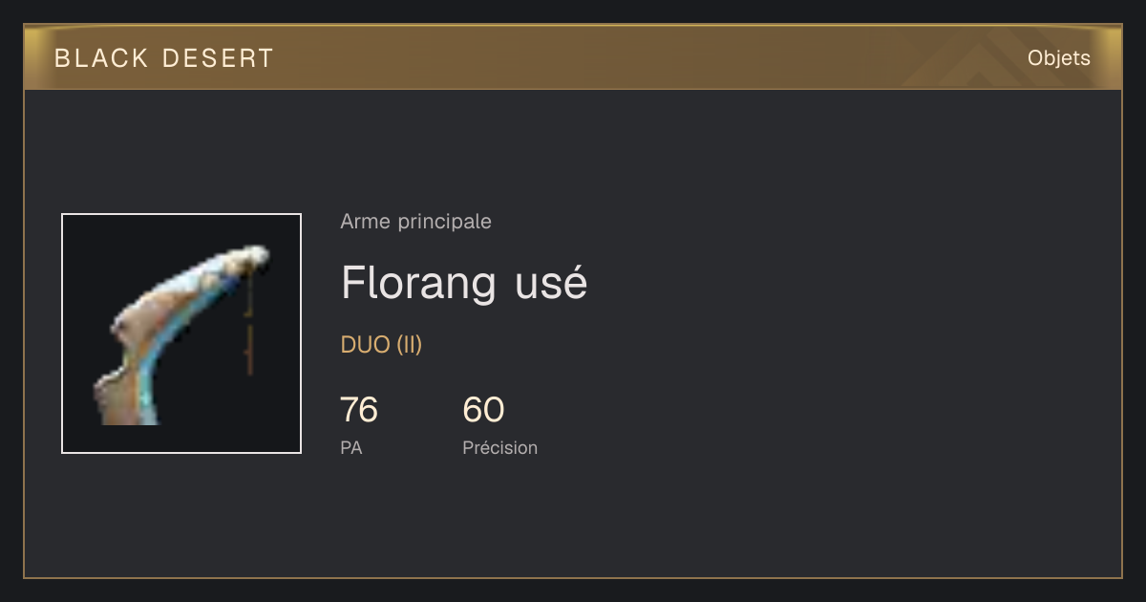Screen dimensions: 1146x602
Task: Click the BLACK DESERT title
Action: pos(164,58)
